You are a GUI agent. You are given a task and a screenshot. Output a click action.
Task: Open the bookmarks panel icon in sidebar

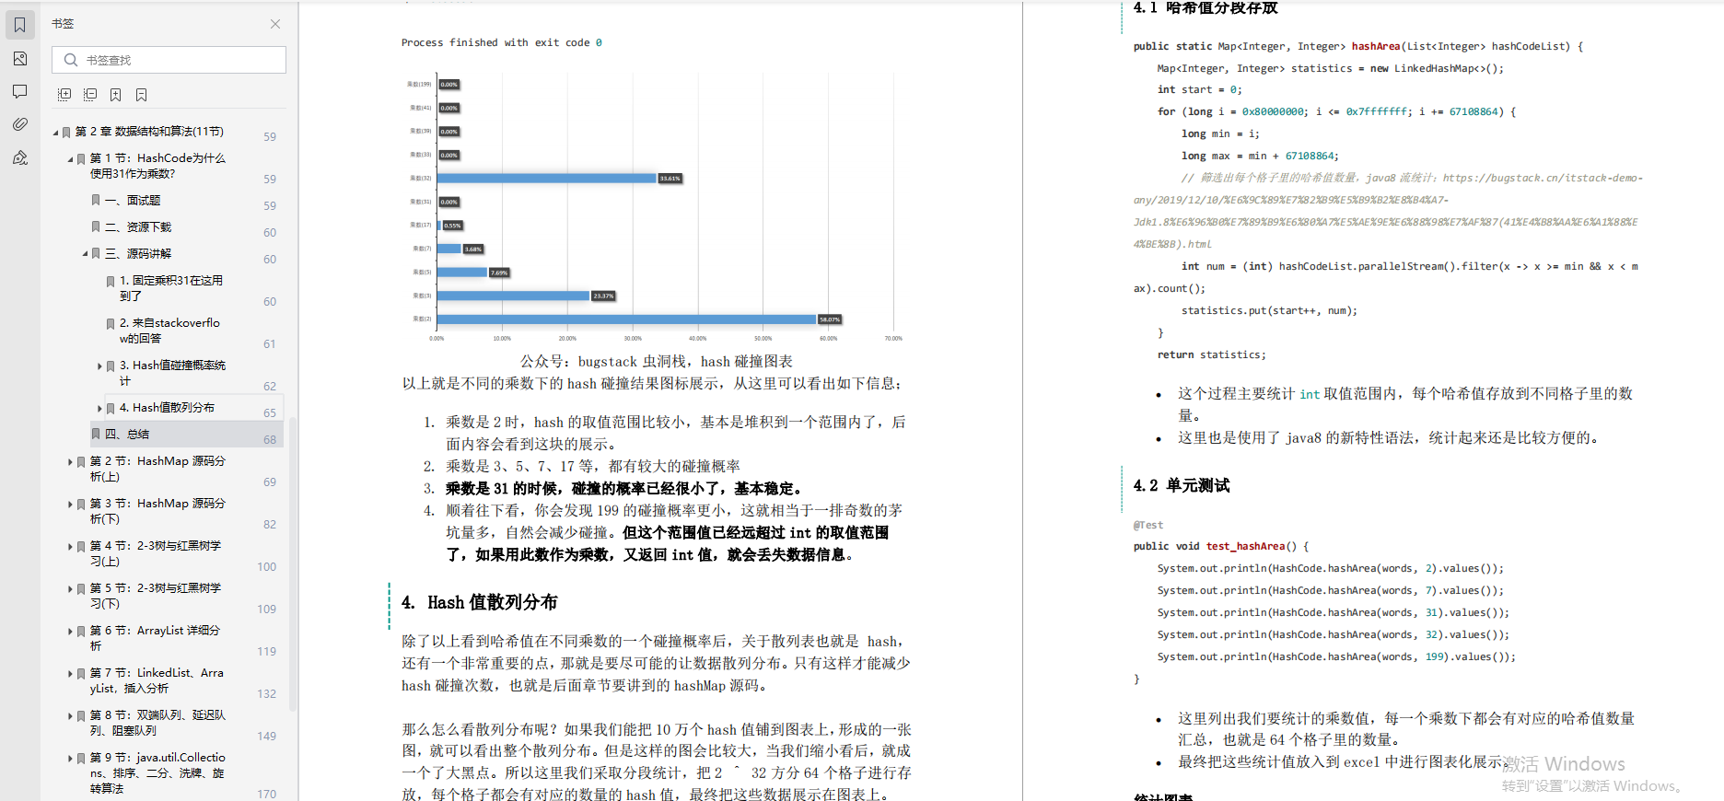(x=20, y=25)
